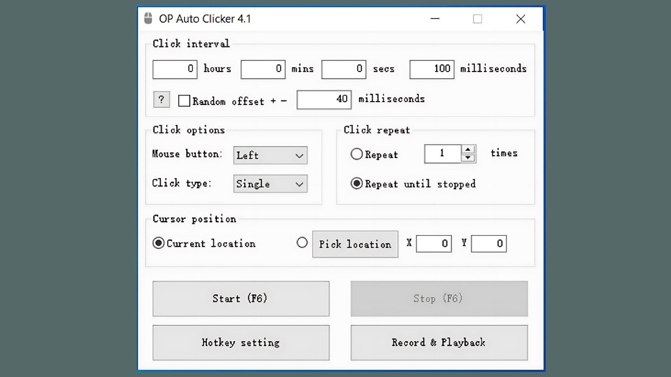Image resolution: width=671 pixels, height=377 pixels.
Task: Focus the X coordinate field
Action: coord(434,244)
